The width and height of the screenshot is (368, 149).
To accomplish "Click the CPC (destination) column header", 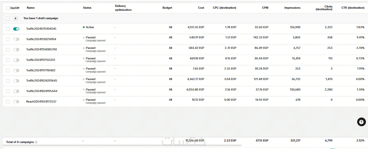I will pyautogui.click(x=224, y=8).
